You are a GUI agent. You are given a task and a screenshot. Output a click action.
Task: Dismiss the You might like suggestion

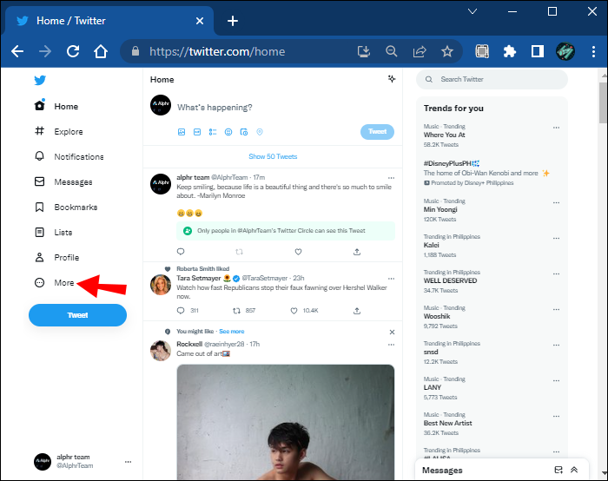click(x=392, y=333)
